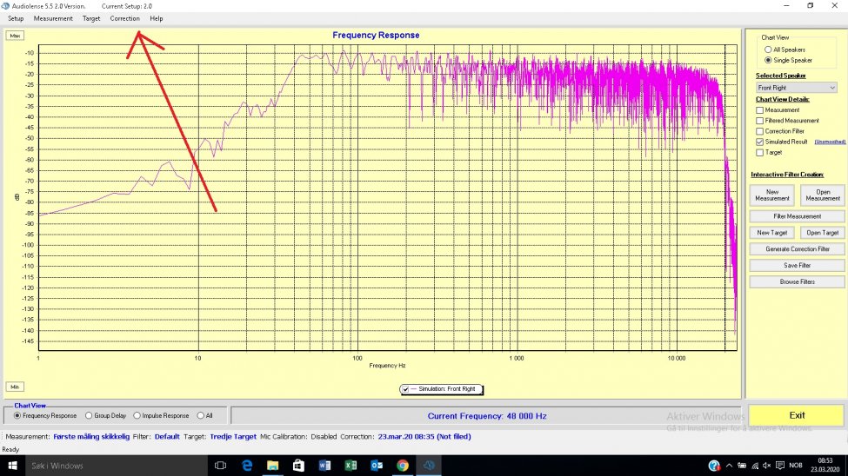Open Chrome from taskbar
Viewport: 848px width, 476px height.
403,466
